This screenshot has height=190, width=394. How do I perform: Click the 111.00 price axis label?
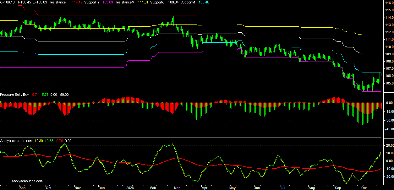tap(389, 39)
